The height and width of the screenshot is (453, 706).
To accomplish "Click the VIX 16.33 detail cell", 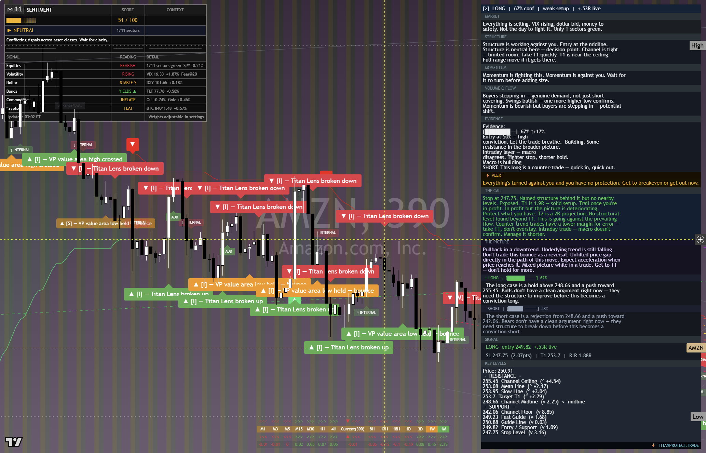I will 175,74.
